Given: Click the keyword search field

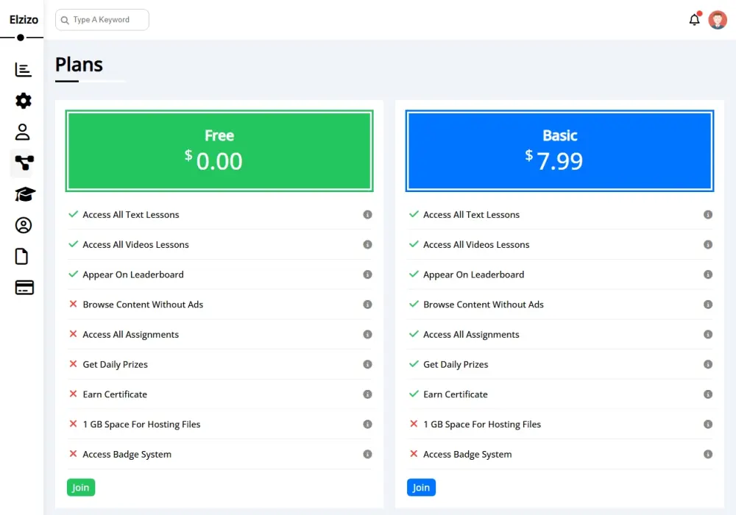Looking at the screenshot, I should pos(102,20).
